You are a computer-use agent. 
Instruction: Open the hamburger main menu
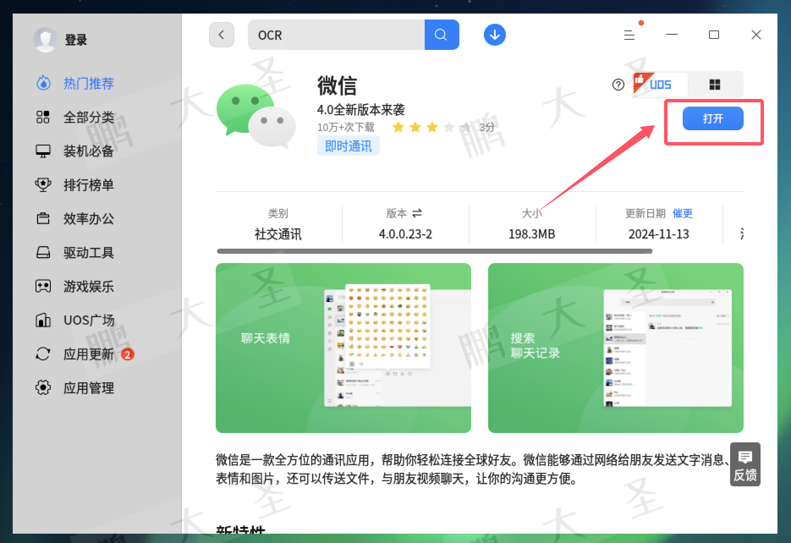(629, 35)
